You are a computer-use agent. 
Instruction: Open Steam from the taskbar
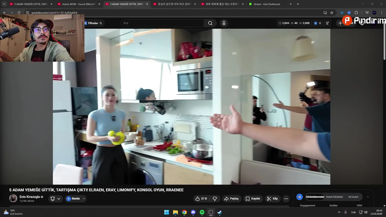click(x=220, y=212)
